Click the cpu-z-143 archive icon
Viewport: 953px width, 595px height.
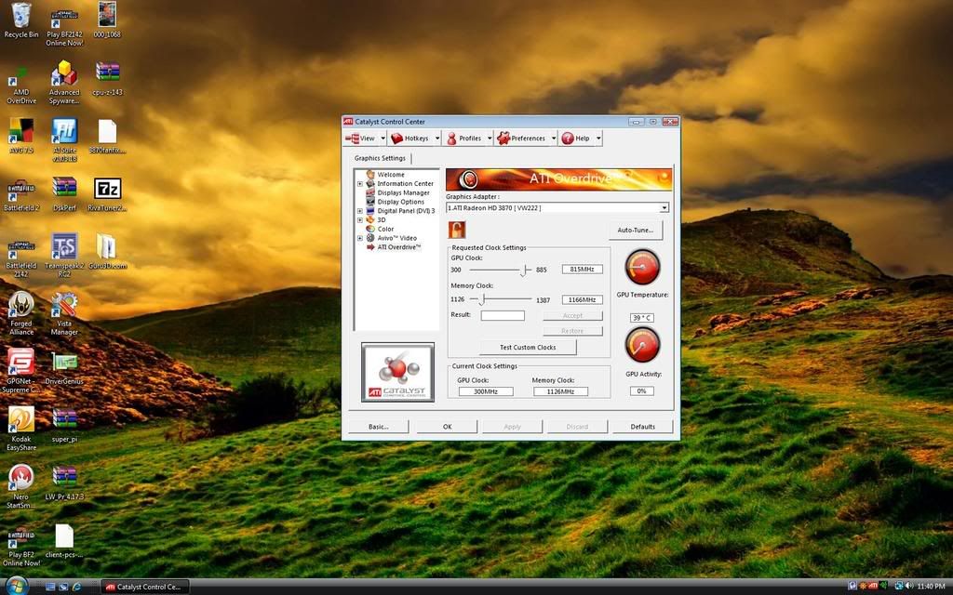[107, 74]
